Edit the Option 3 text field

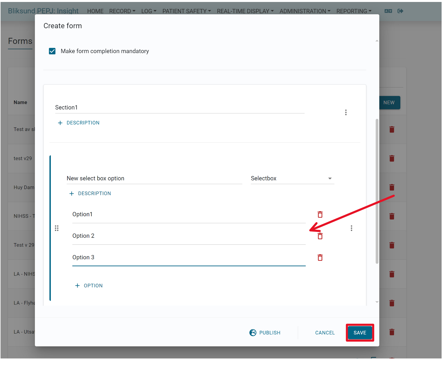[x=189, y=257]
